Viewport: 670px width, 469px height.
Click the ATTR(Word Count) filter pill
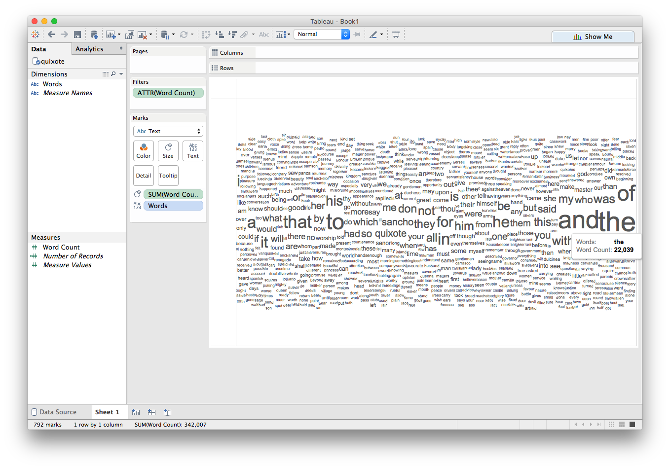point(168,93)
